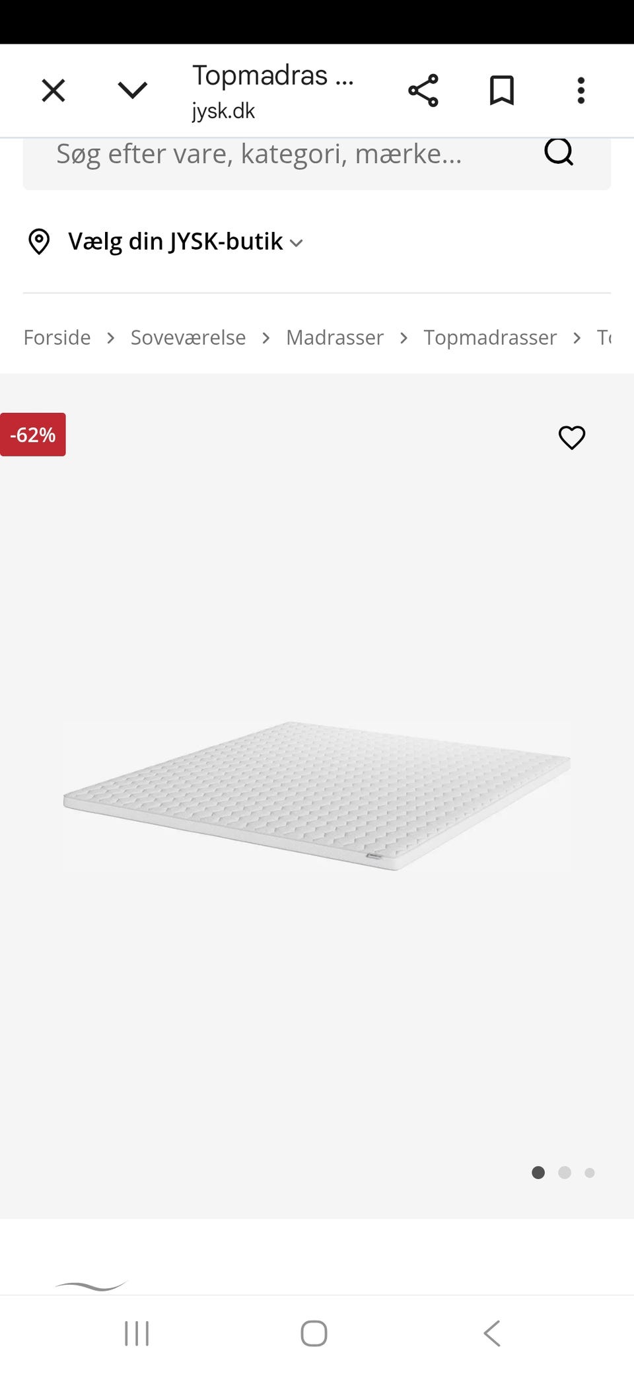Screen dimensions: 634x1374
Task: Tap the store location pin icon
Action: [39, 242]
